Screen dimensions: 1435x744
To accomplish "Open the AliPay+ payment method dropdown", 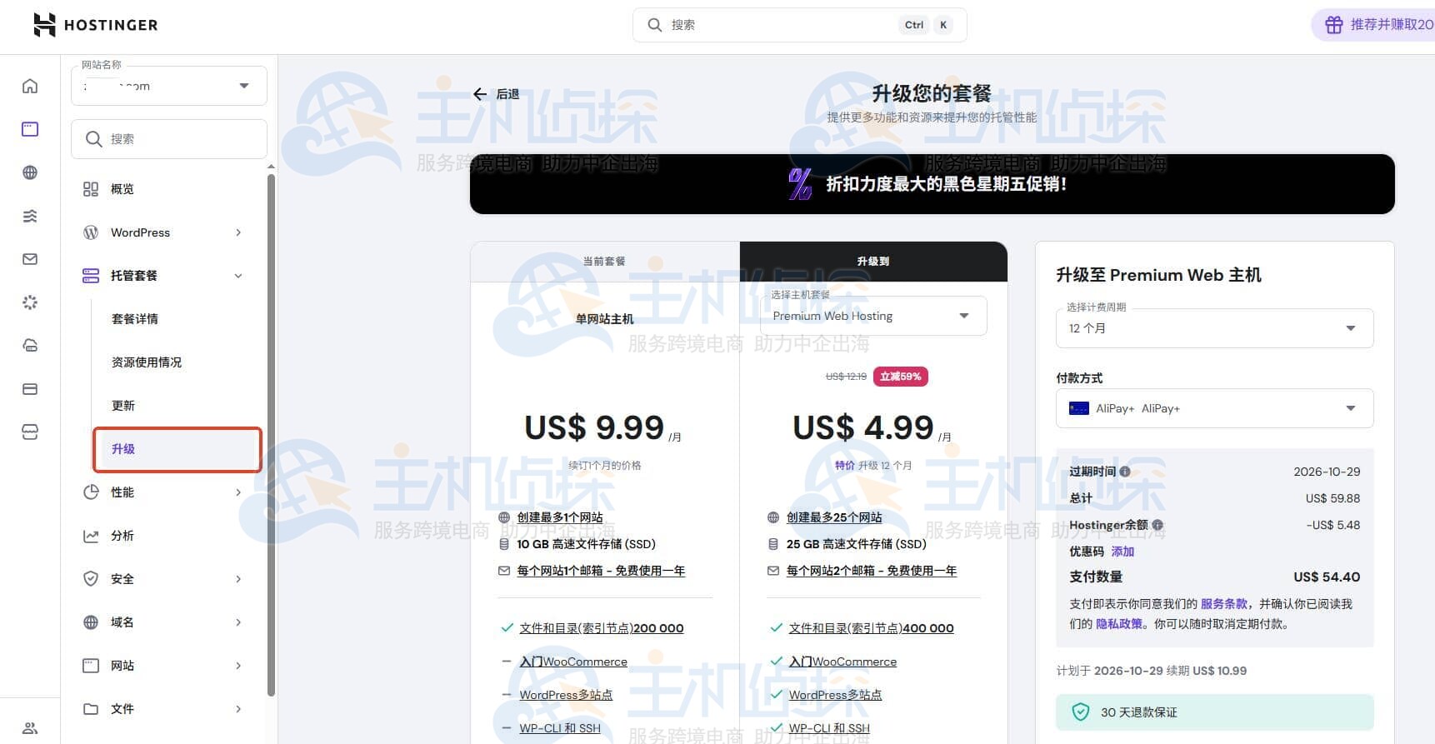I will (x=1214, y=408).
